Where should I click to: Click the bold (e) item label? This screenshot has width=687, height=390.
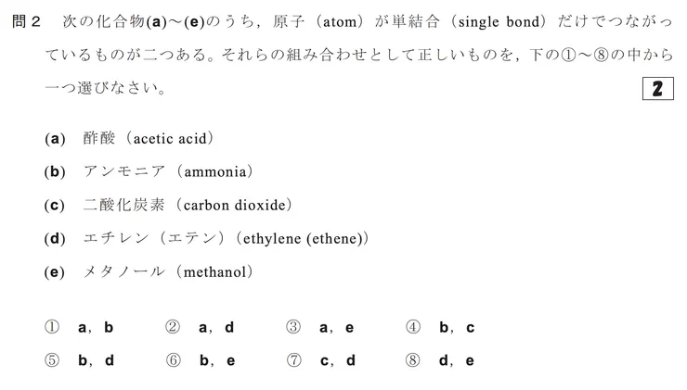55,272
